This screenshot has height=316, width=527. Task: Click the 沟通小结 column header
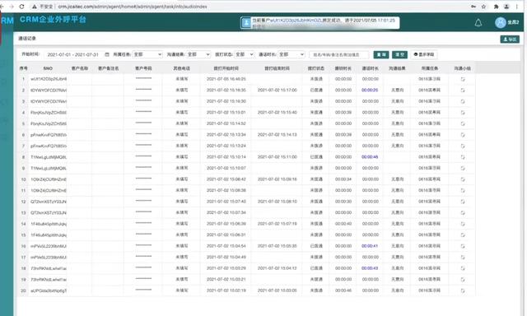coord(463,68)
